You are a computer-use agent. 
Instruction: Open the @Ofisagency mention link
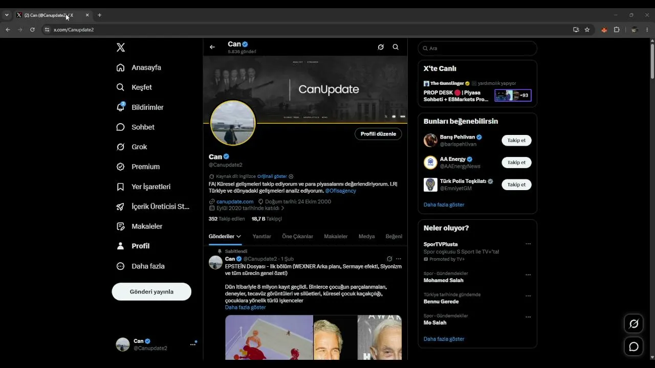tap(341, 191)
